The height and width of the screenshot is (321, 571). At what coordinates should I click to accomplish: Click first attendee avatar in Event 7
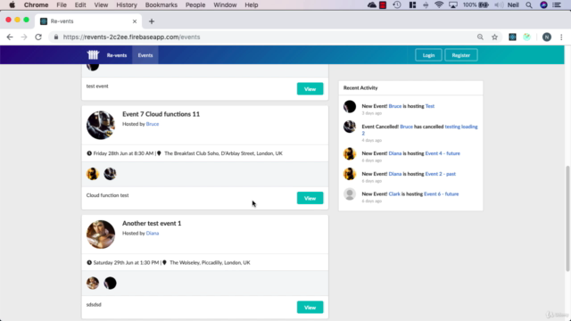(x=93, y=174)
